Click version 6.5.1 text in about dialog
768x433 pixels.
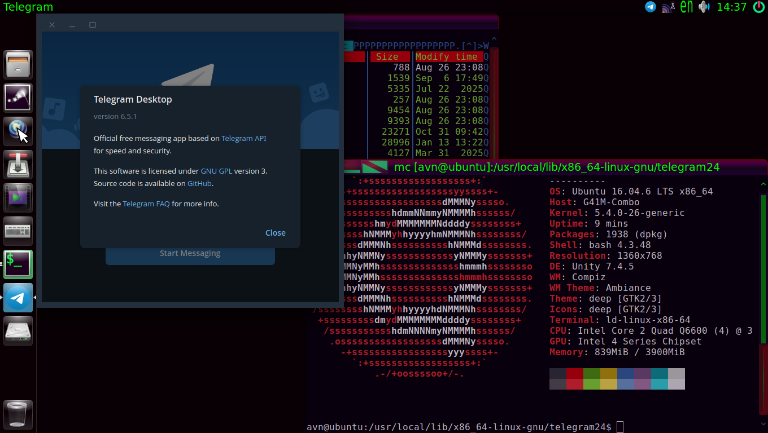click(x=115, y=116)
